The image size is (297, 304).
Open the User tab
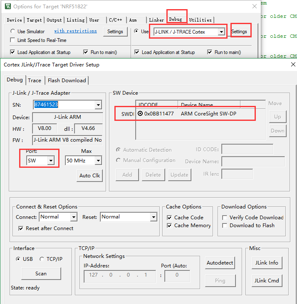pyautogui.click(x=94, y=20)
